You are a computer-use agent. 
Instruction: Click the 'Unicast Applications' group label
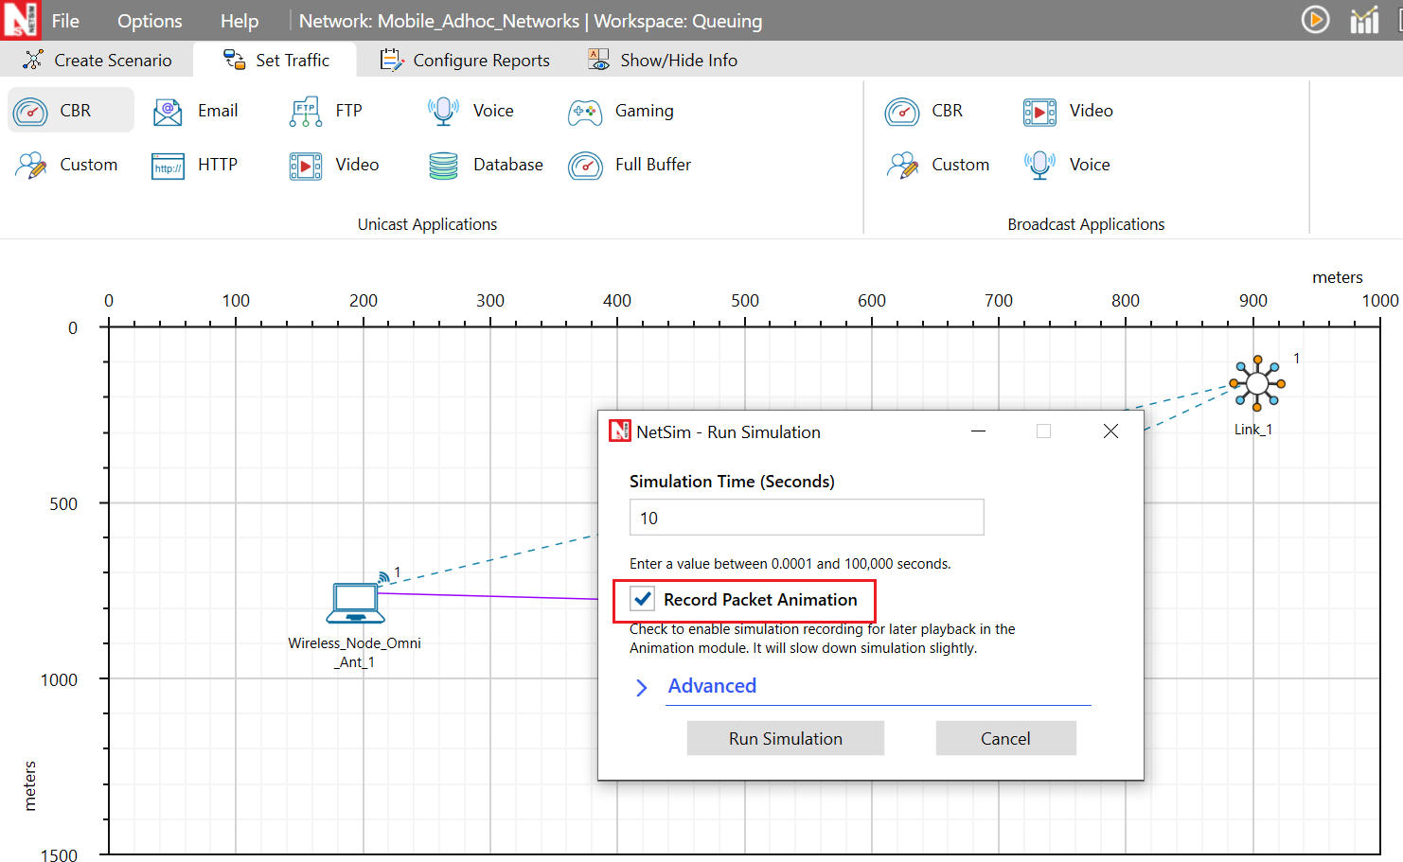pyautogui.click(x=427, y=224)
